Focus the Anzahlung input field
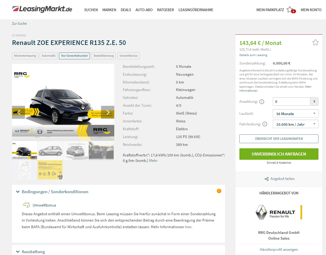The width and height of the screenshot is (326, 255). click(291, 102)
